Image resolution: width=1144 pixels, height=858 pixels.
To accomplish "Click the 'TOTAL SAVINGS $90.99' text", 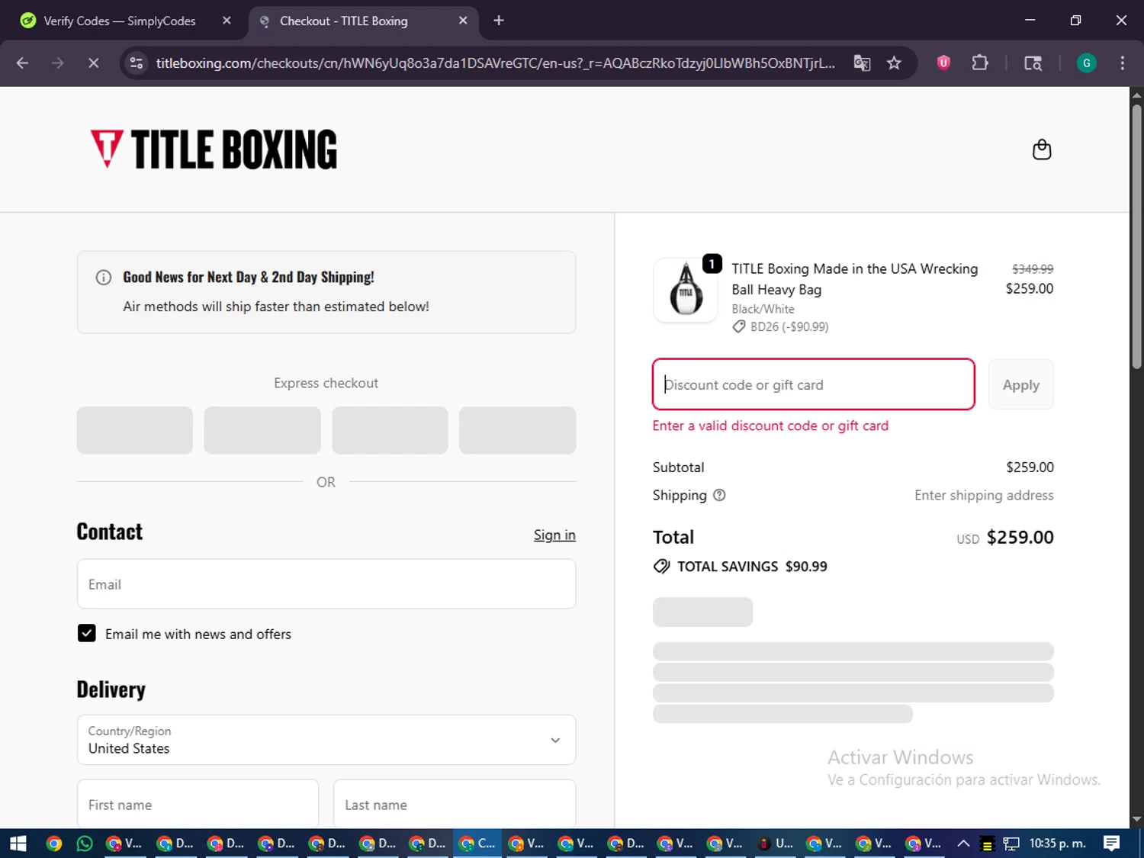I will pyautogui.click(x=752, y=567).
